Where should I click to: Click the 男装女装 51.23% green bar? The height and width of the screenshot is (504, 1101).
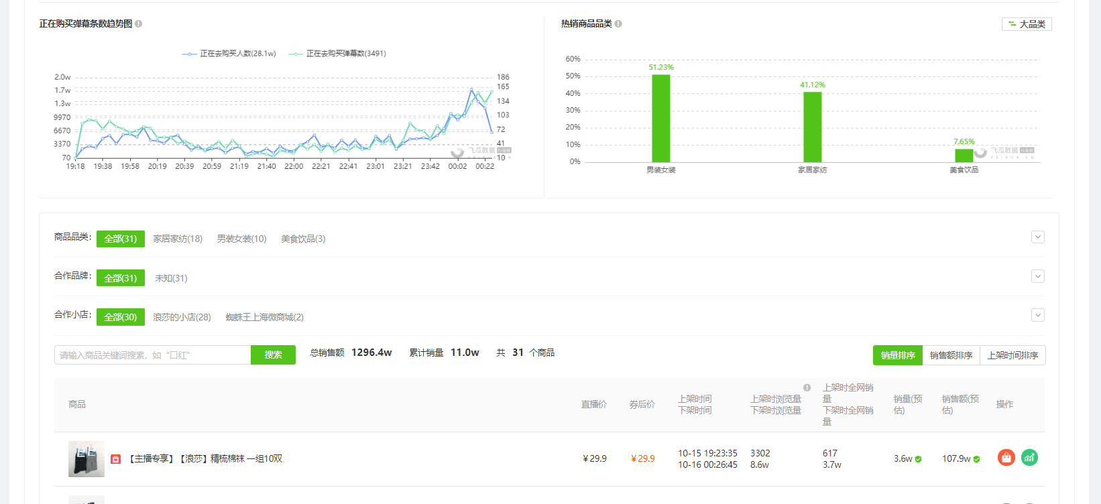point(661,118)
